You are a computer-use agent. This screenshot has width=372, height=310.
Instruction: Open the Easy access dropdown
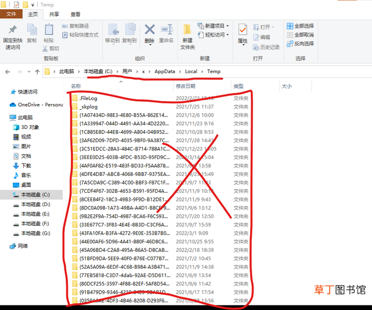[x=213, y=35]
